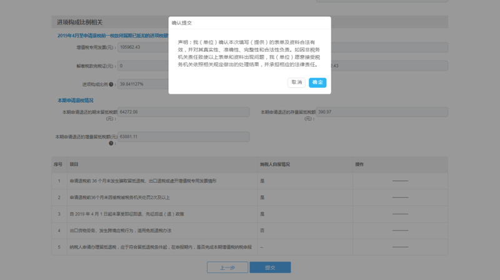The image size is (500, 280).
Task: Click the 解缴税款完税证 field showing 0
Action: [142, 65]
